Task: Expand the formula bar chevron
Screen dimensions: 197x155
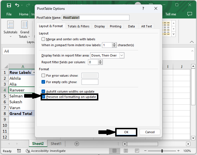Action: point(192,51)
